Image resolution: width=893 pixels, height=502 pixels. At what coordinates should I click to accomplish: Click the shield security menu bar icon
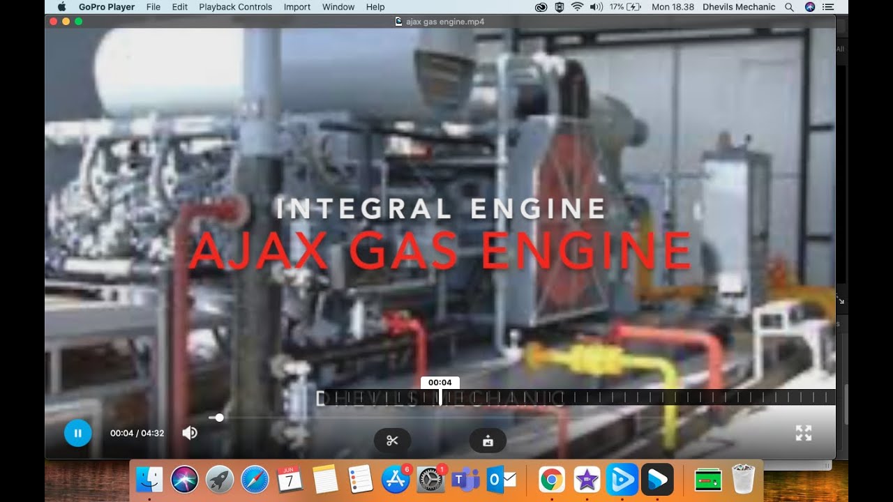[560, 7]
